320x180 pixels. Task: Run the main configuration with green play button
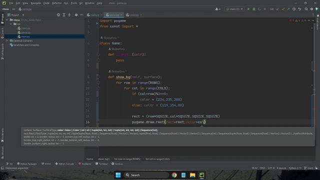pos(248,9)
